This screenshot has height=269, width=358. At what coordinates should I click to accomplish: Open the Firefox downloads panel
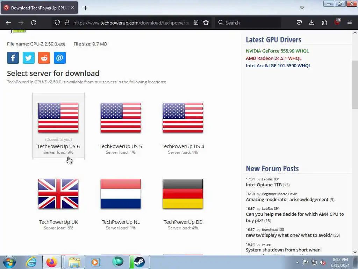coord(312,22)
